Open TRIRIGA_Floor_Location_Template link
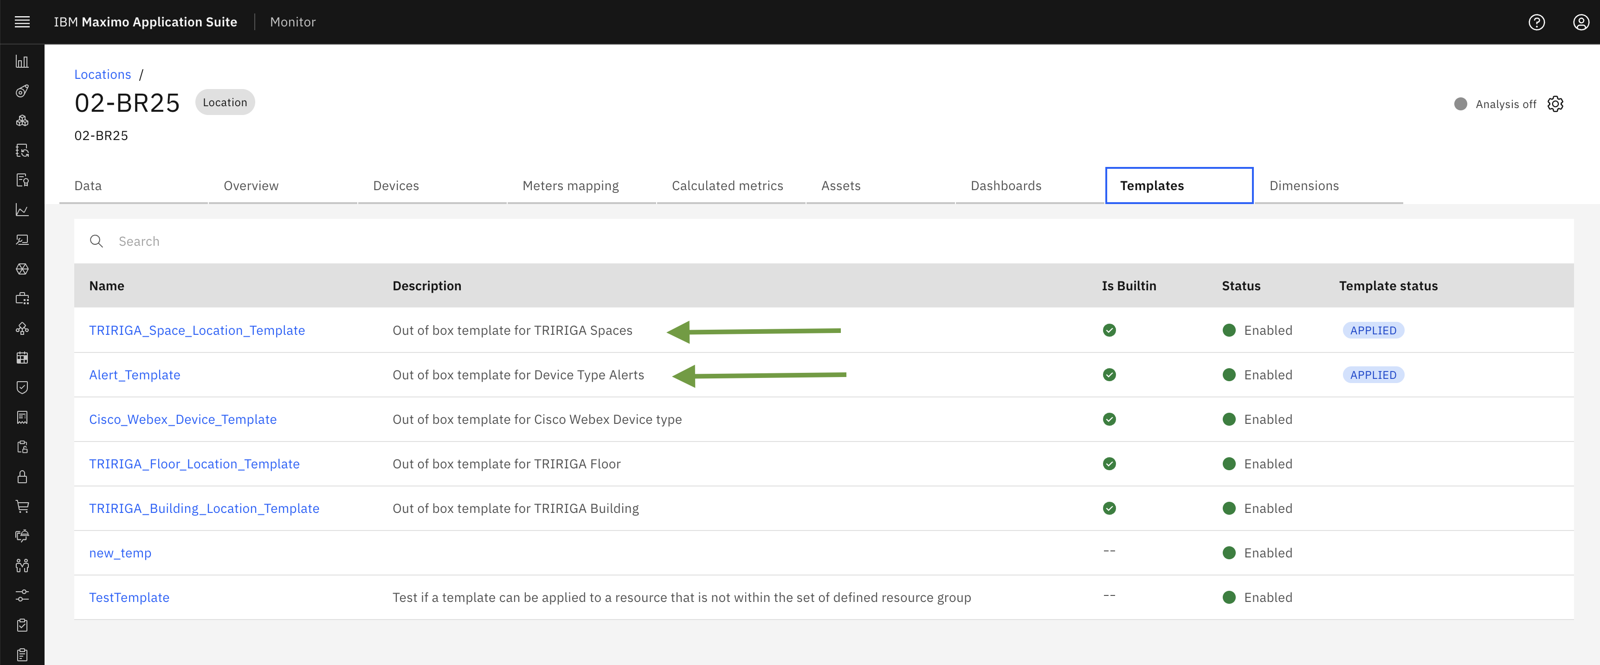 tap(194, 464)
